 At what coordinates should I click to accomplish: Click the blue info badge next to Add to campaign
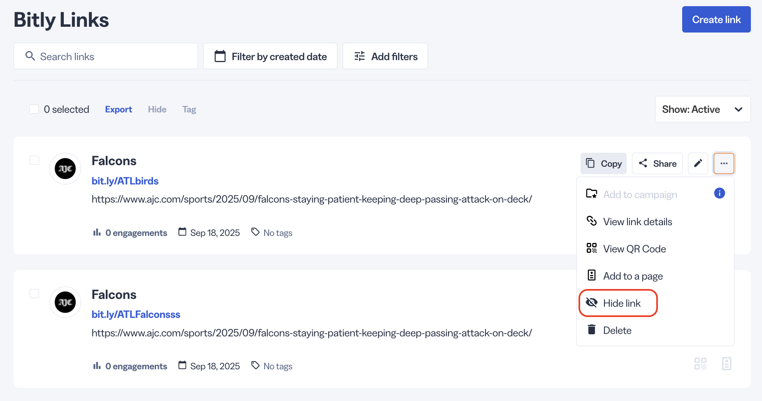[x=720, y=193]
